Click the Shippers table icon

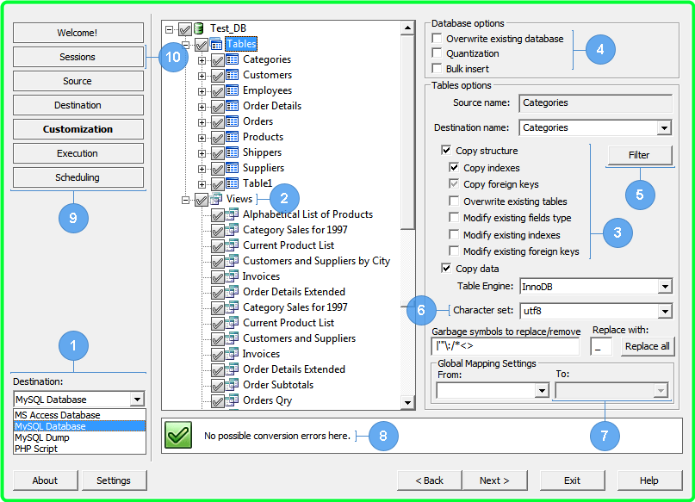(x=232, y=152)
